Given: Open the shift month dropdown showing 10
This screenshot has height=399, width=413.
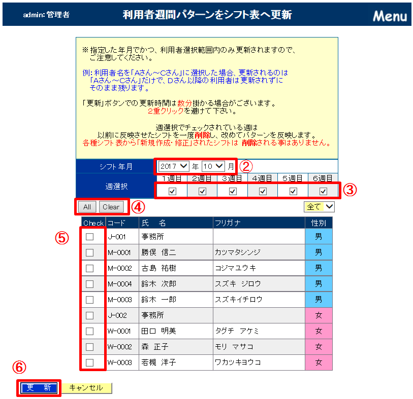Looking at the screenshot, I should [x=213, y=166].
